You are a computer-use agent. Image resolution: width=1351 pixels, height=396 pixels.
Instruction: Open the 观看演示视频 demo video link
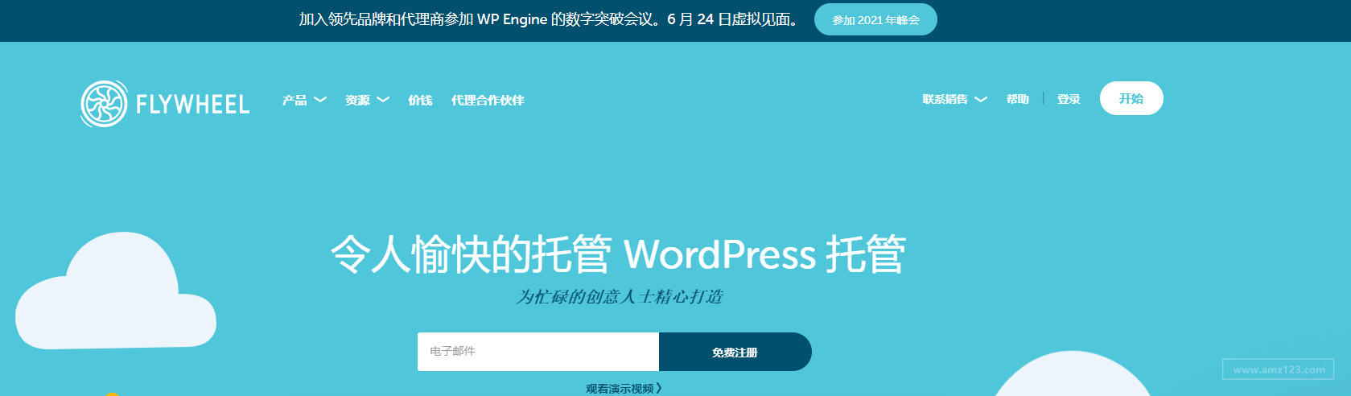pos(624,389)
